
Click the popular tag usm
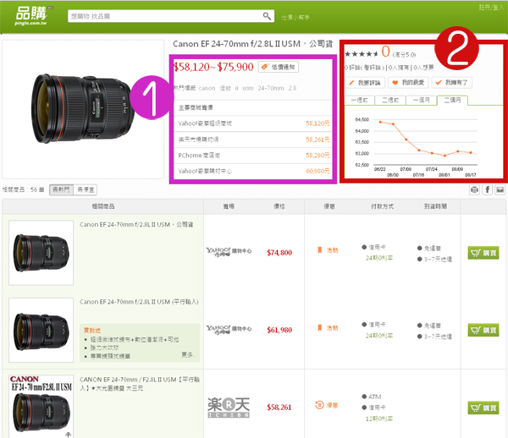(248, 88)
